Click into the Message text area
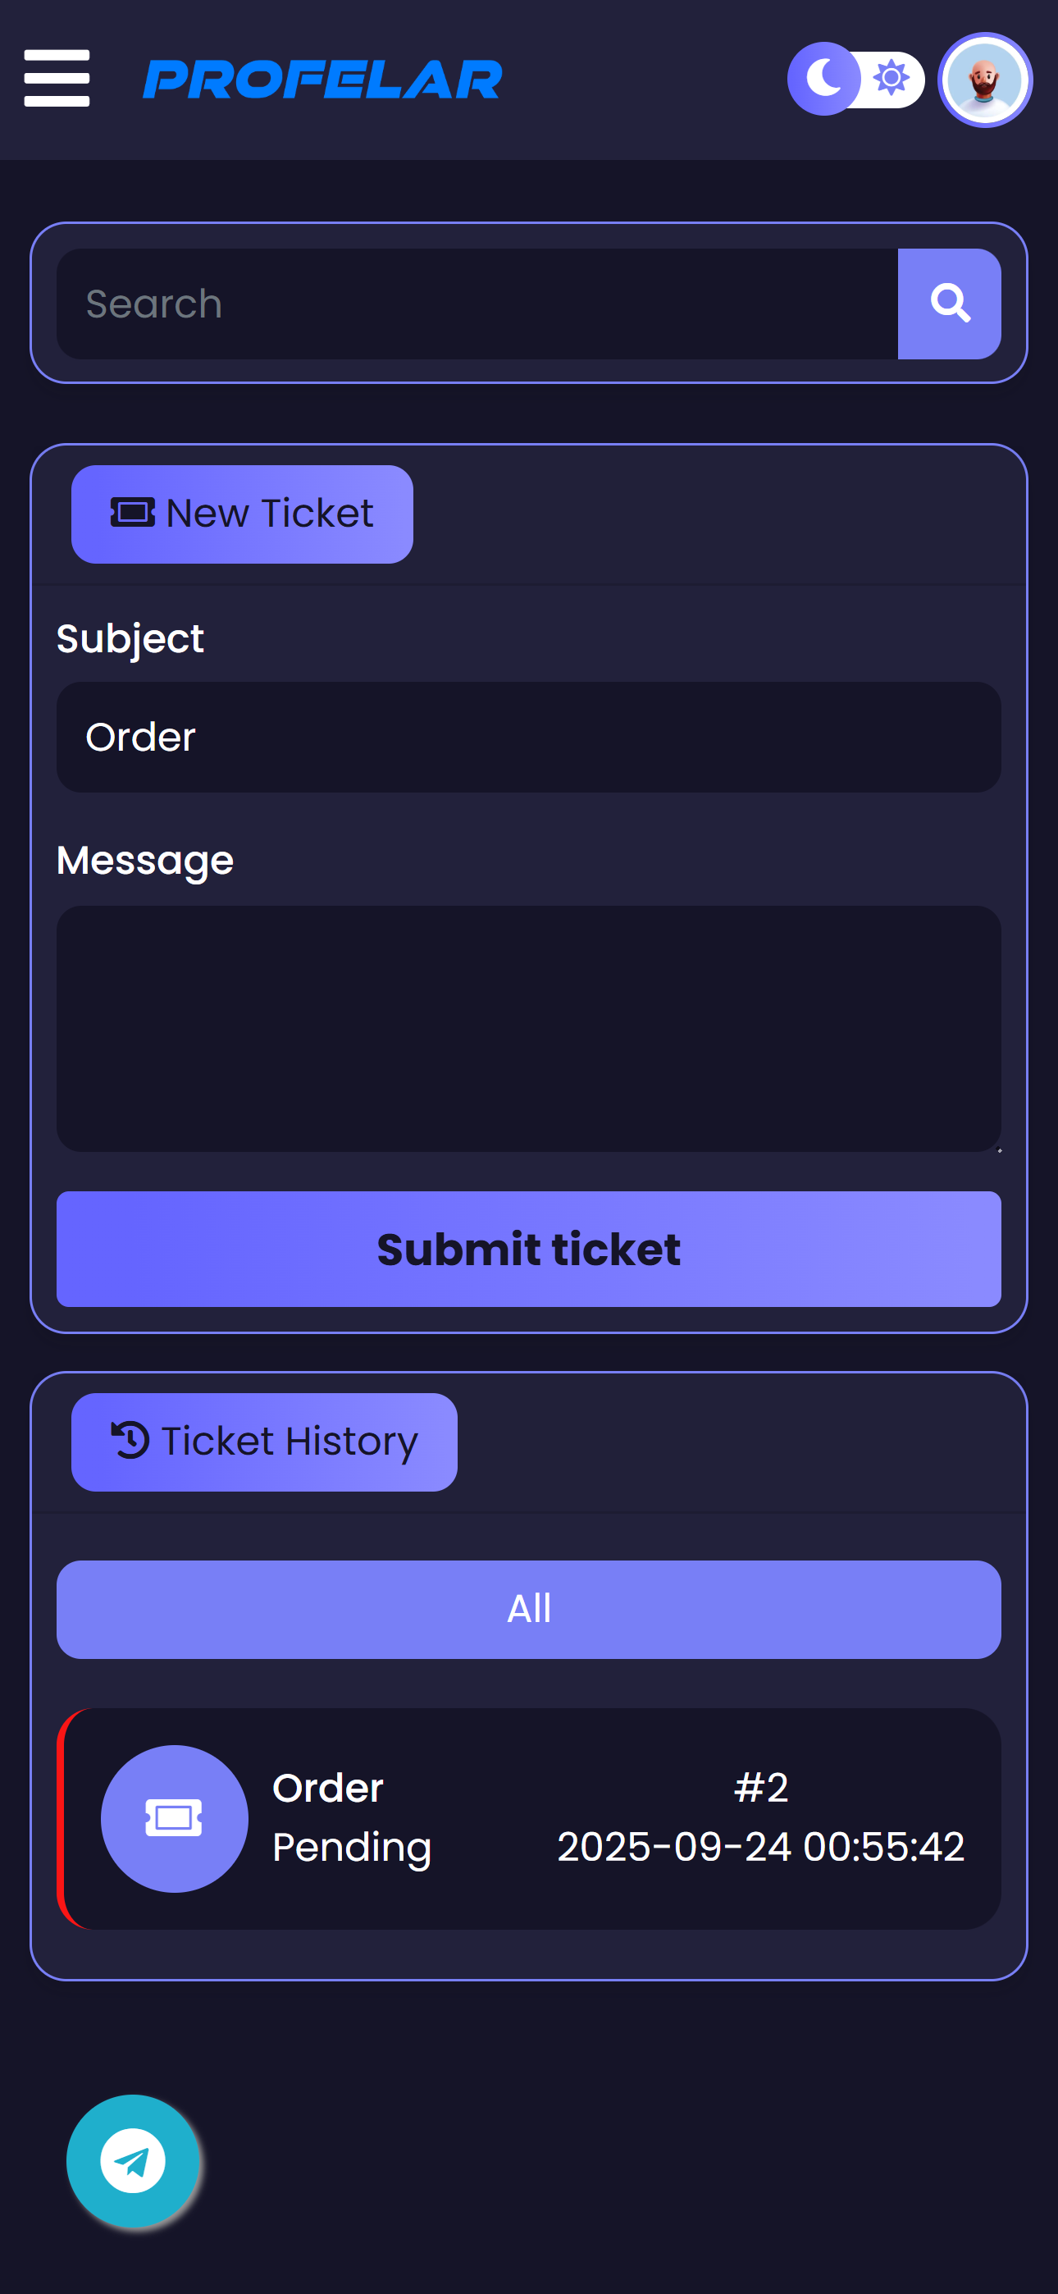Image resolution: width=1058 pixels, height=2294 pixels. tap(528, 1029)
